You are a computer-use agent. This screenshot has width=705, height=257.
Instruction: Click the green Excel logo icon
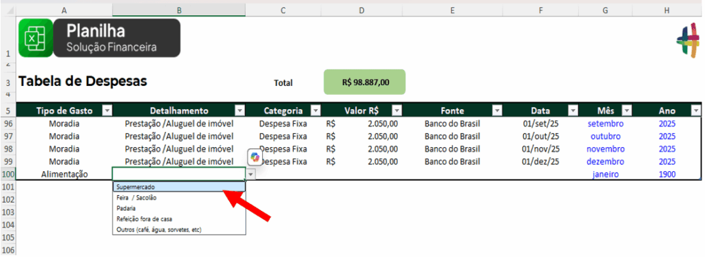pyautogui.click(x=36, y=38)
